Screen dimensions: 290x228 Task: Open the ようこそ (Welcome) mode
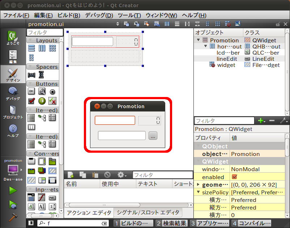(x=13, y=38)
